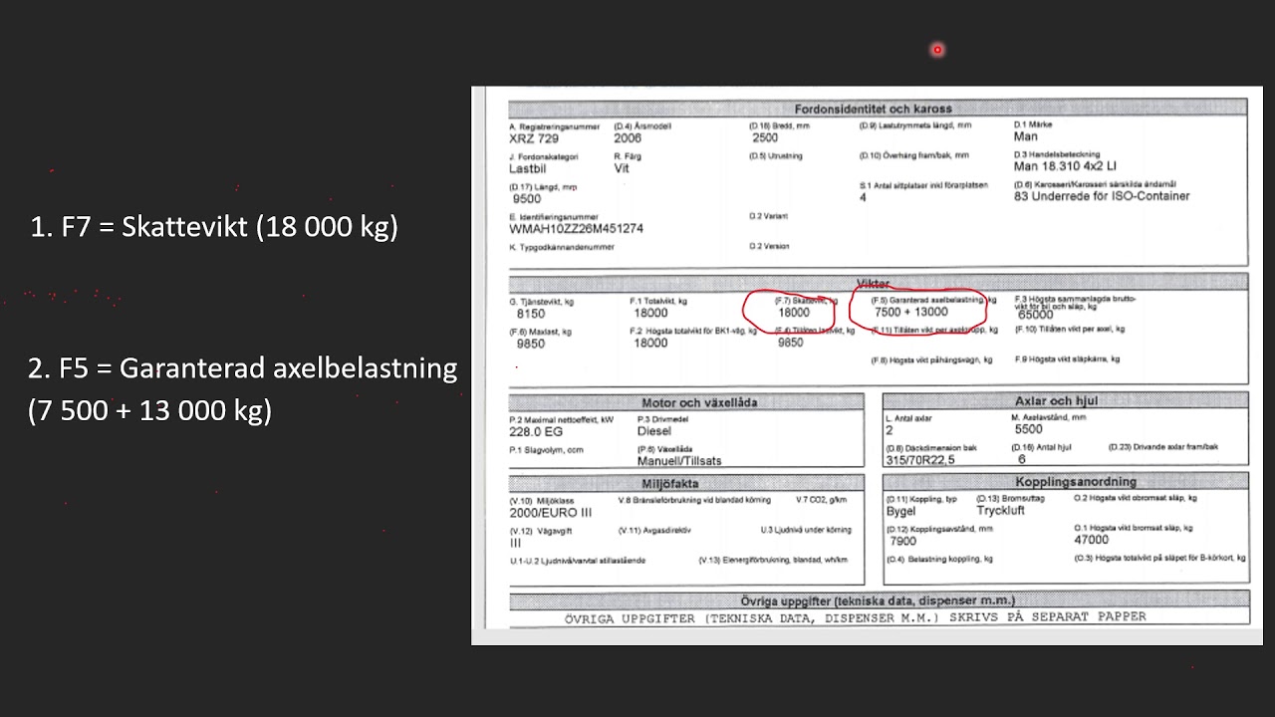Viewport: 1275px width, 717px height.
Task: Click the "Vikter" section header
Action: [x=874, y=284]
